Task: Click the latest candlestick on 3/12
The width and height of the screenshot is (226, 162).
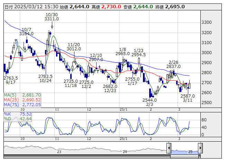Action: coord(189,86)
